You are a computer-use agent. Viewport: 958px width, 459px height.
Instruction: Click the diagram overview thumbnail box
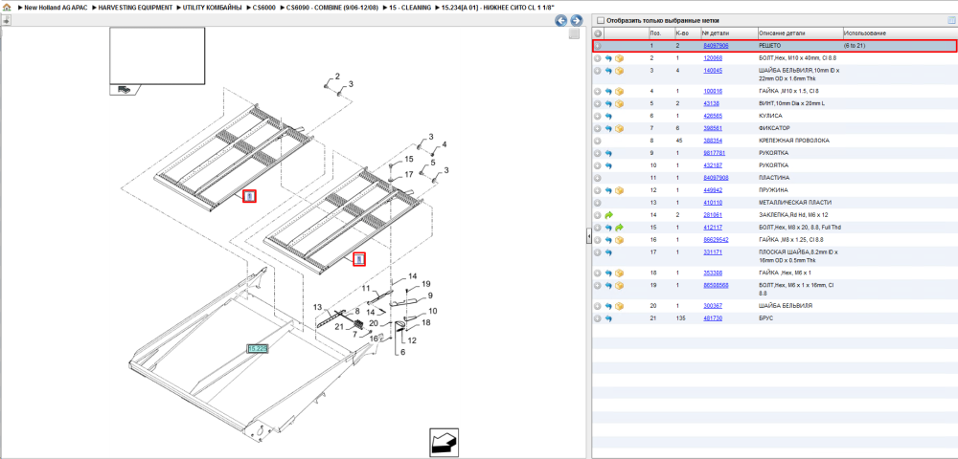tap(157, 55)
